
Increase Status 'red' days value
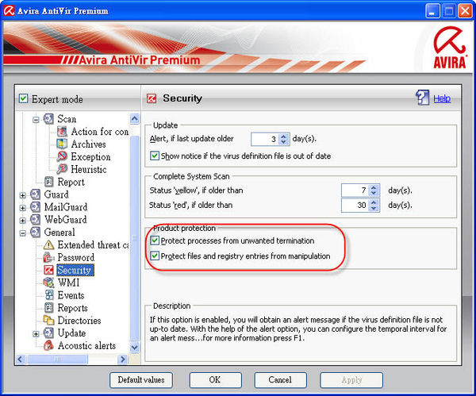374,202
